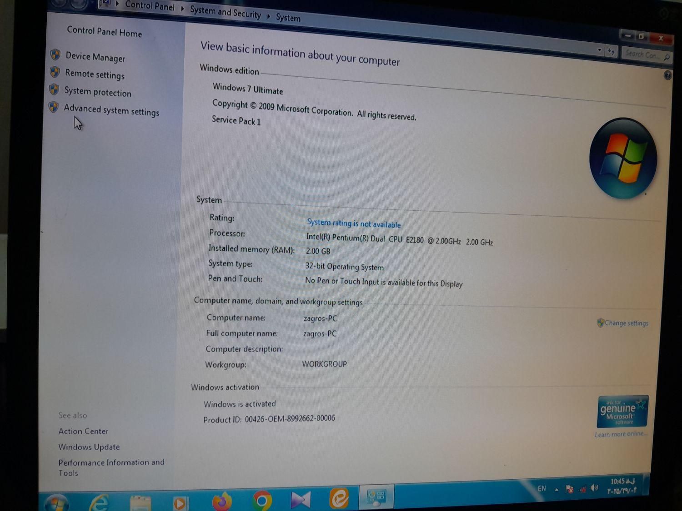
Task: Click the Windows logo image
Action: point(623,158)
